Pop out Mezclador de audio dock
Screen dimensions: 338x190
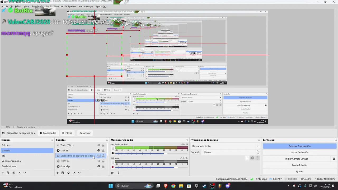tap(187, 140)
